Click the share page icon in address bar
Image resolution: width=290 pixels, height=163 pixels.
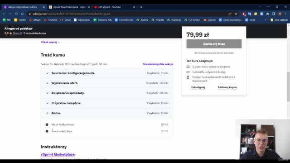coord(230,14)
